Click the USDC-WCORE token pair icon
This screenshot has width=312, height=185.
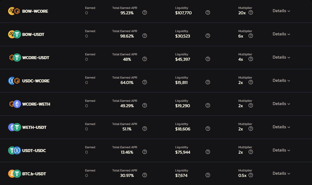(14, 81)
